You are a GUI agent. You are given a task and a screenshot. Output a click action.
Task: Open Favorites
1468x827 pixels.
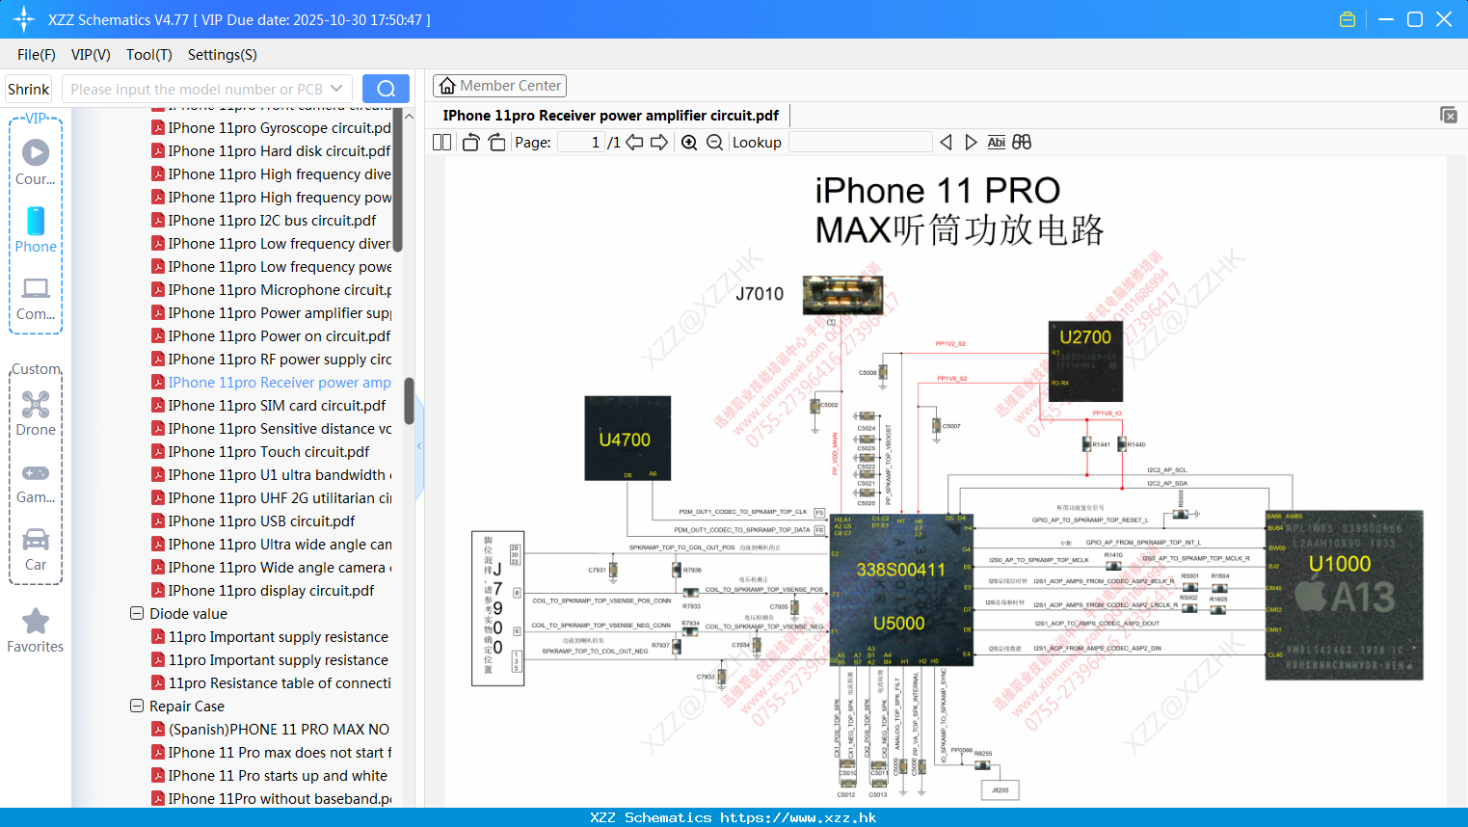(36, 630)
